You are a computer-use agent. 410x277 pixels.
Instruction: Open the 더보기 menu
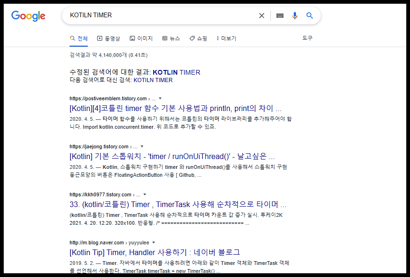226,38
